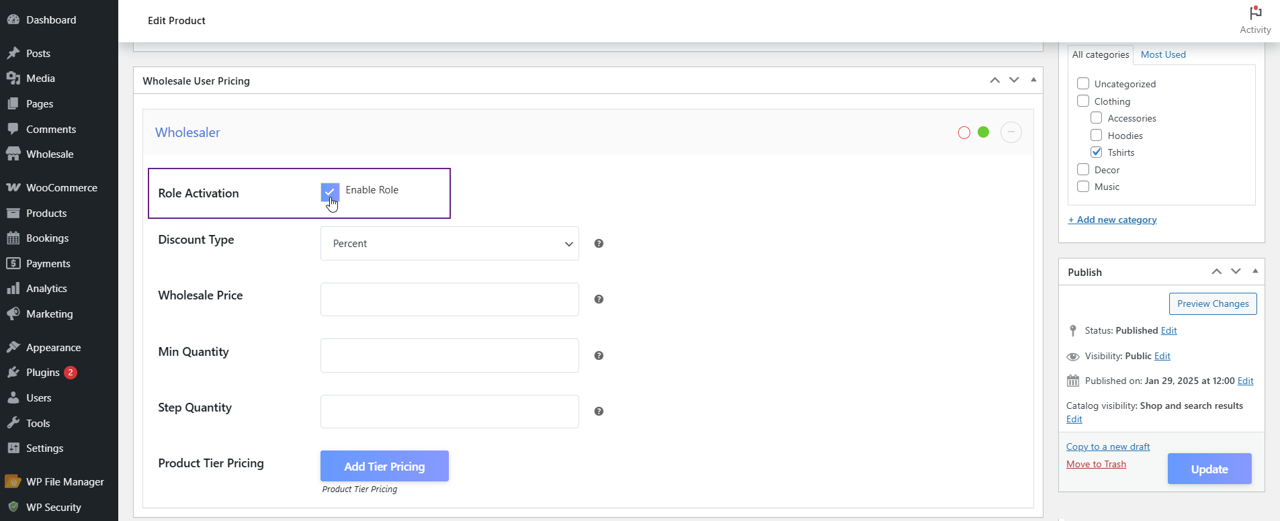Viewport: 1280px width, 521px height.
Task: Check the Music category
Action: [1083, 186]
